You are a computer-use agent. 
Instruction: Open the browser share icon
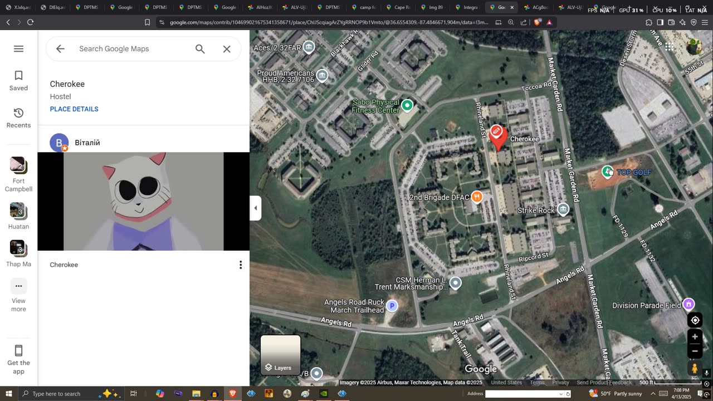coord(524,22)
